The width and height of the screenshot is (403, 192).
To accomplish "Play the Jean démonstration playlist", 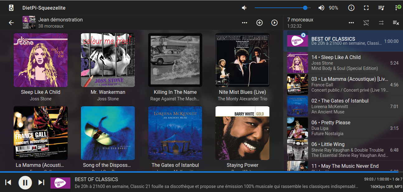I will pos(274,23).
